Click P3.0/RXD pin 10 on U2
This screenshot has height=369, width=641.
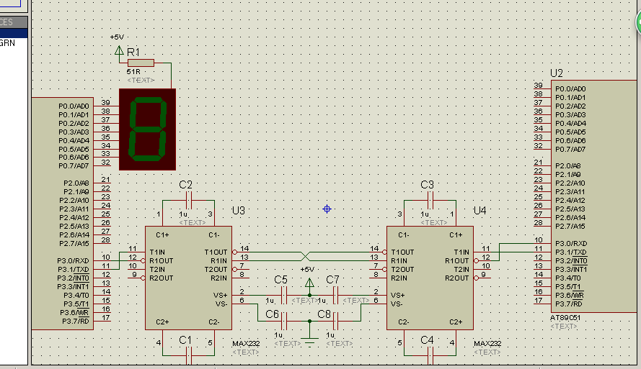point(542,243)
